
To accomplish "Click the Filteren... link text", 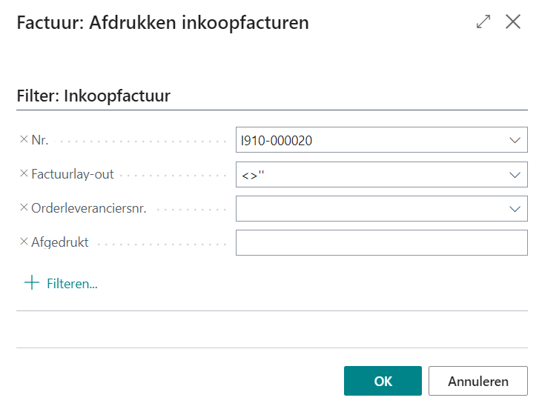I will click(x=72, y=283).
